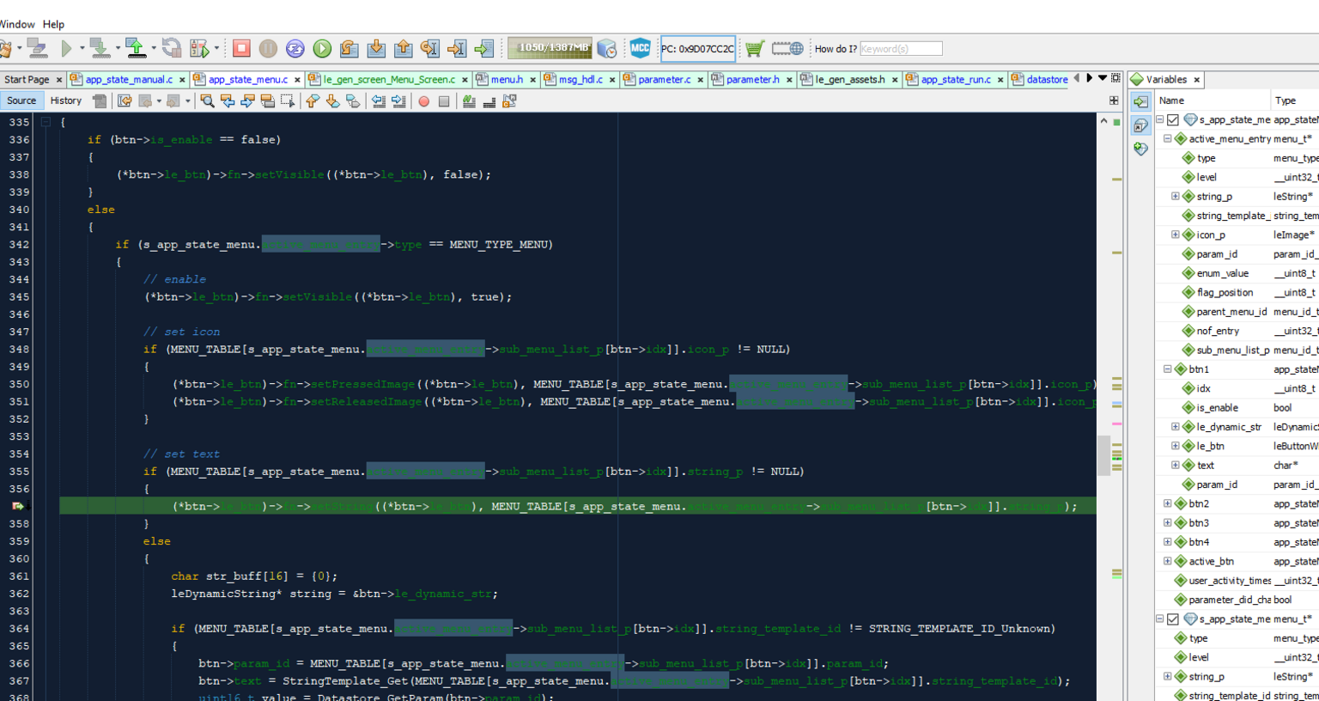Open the MCC configurator icon
Viewport: 1319px width, 701px height.
point(640,49)
